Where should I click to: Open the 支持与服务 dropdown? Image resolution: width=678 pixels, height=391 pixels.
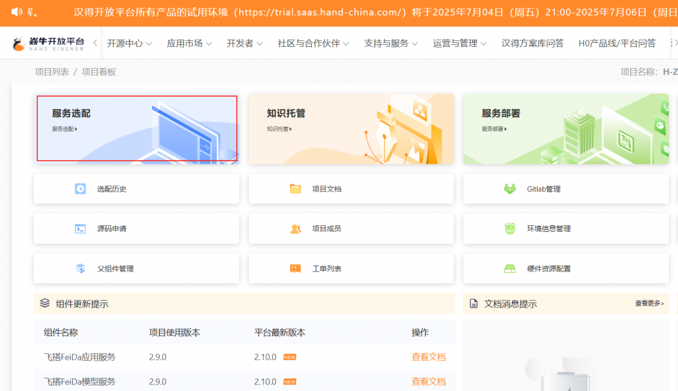tap(391, 44)
